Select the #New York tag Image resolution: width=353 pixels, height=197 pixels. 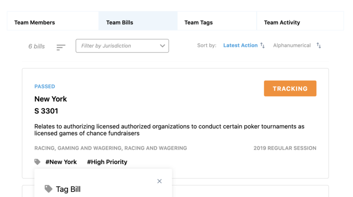(x=61, y=162)
